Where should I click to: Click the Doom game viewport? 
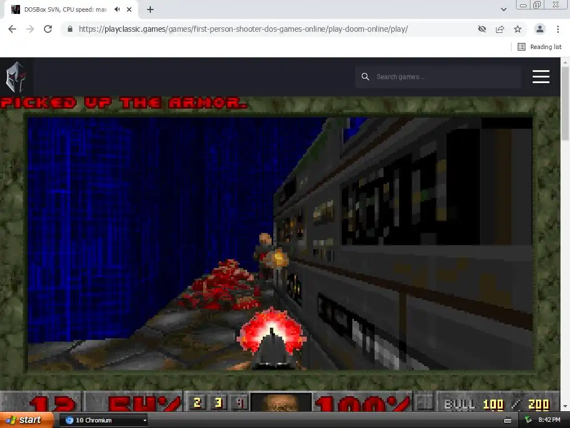pos(280,244)
